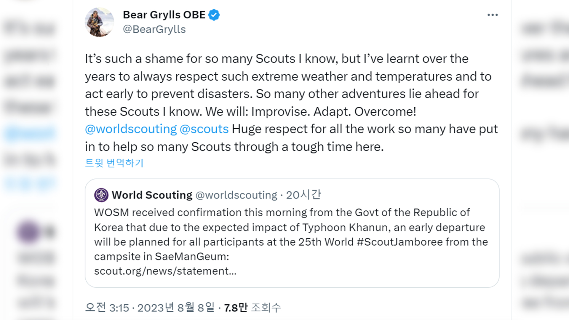Click the Bear Grylls OBE display name

point(164,15)
